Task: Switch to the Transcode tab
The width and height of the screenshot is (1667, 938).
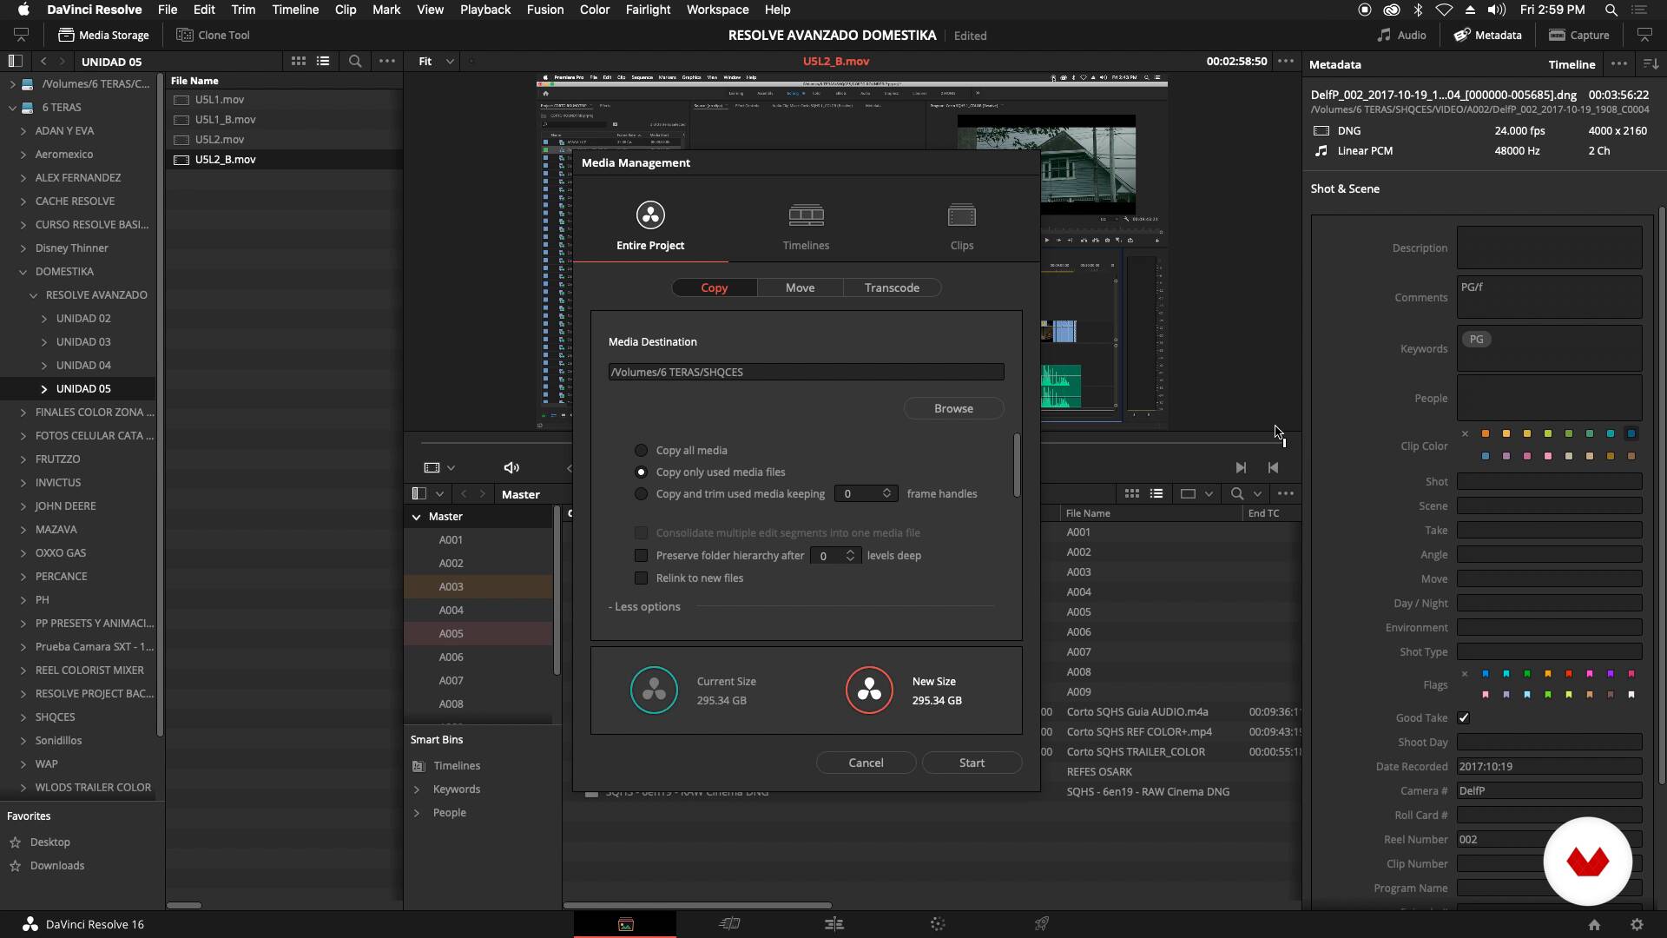Action: (x=892, y=287)
